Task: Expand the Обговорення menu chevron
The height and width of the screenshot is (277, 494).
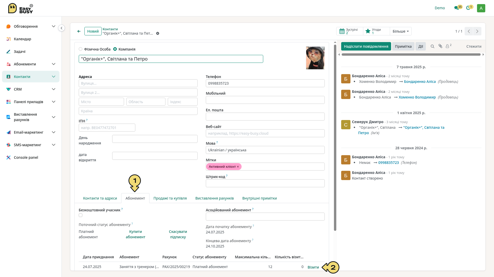Action: pyautogui.click(x=54, y=26)
